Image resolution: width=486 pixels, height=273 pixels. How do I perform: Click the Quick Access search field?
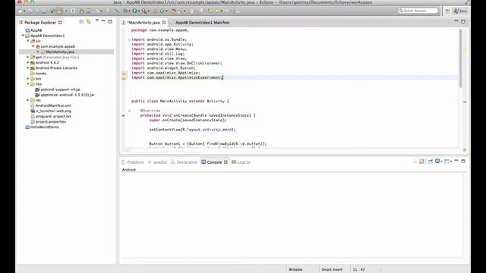(x=418, y=11)
